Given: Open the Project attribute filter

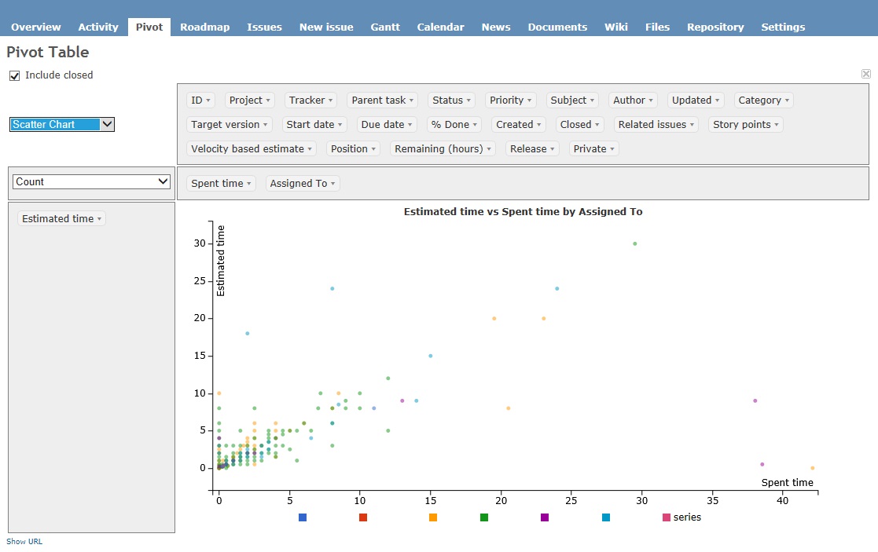Looking at the screenshot, I should [x=249, y=100].
